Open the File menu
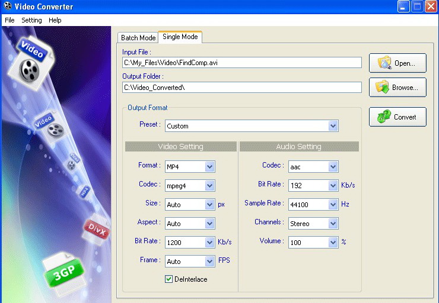The height and width of the screenshot is (303, 439). click(9, 20)
